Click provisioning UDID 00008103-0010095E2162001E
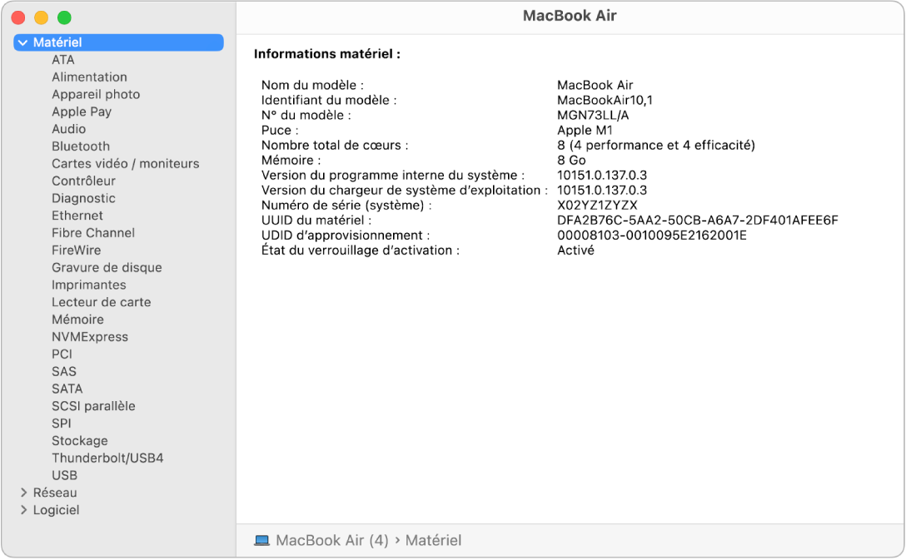Image resolution: width=906 pixels, height=560 pixels. point(652,235)
